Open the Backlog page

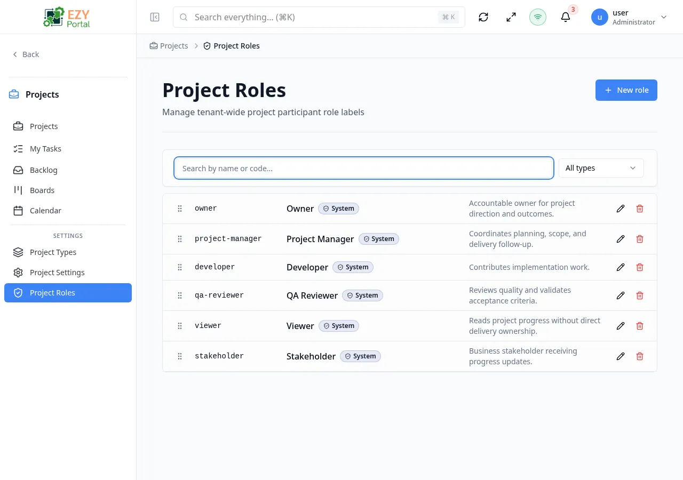click(x=68, y=170)
